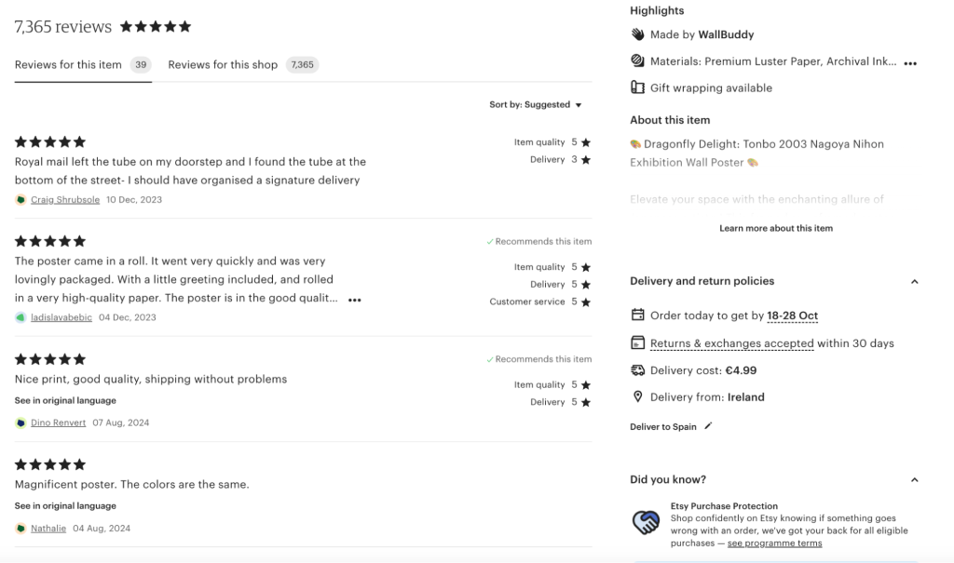Click the ellipsis icon after Materials list

click(910, 62)
